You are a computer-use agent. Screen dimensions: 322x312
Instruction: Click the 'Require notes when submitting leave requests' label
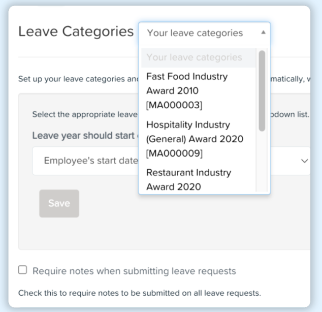point(134,271)
